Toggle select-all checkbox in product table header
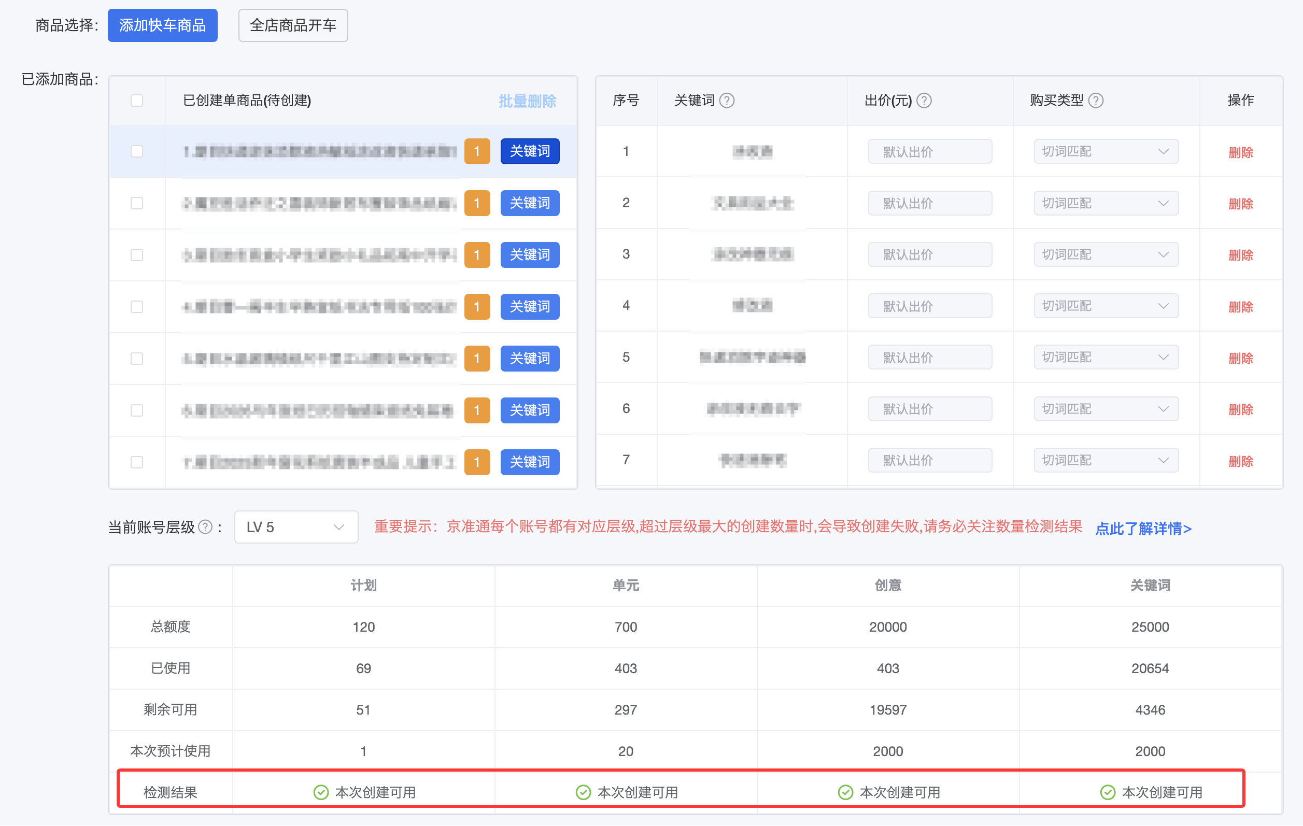Viewport: 1303px width, 826px height. (x=137, y=101)
